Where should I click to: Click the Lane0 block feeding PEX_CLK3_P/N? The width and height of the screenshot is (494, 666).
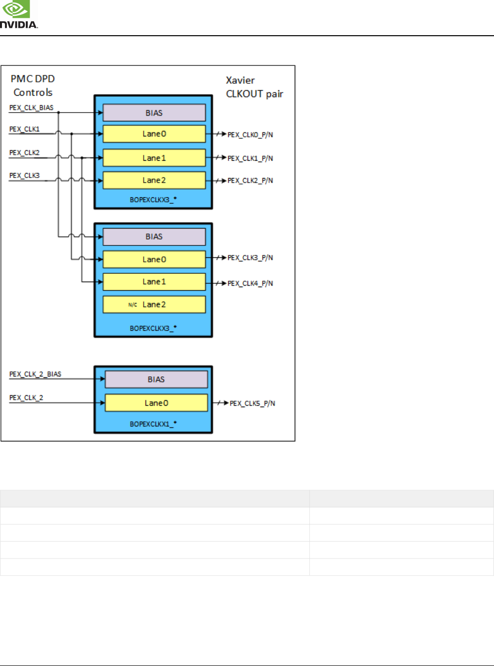coord(154,259)
